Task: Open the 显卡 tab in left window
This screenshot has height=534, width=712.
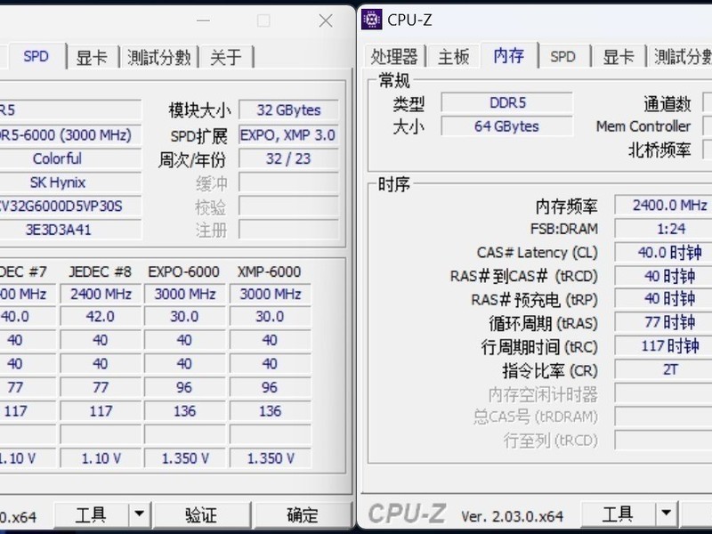Action: pyautogui.click(x=92, y=58)
